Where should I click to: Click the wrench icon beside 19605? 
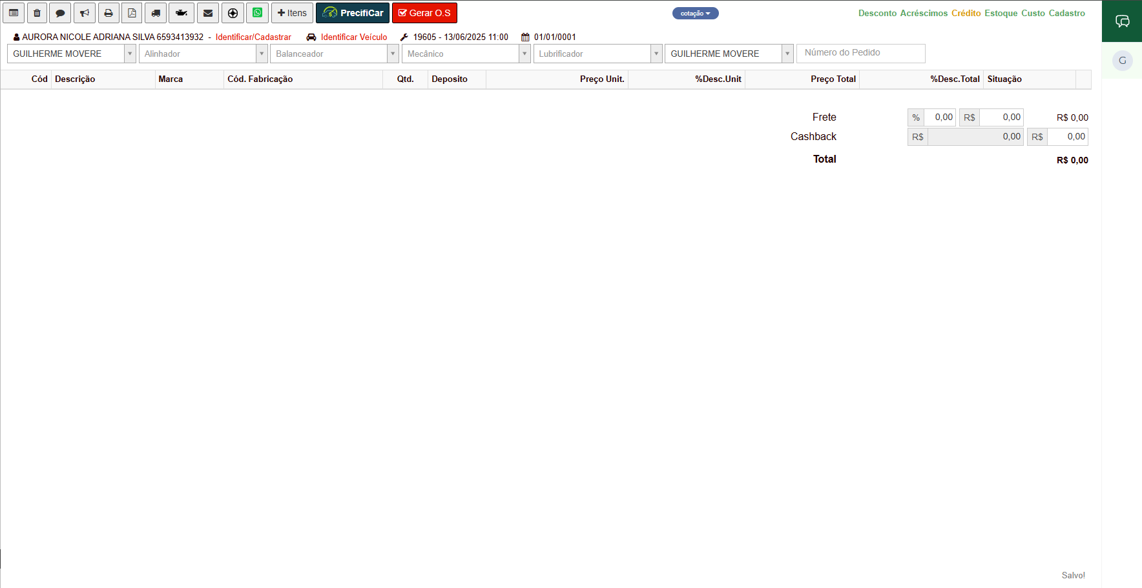coord(404,37)
